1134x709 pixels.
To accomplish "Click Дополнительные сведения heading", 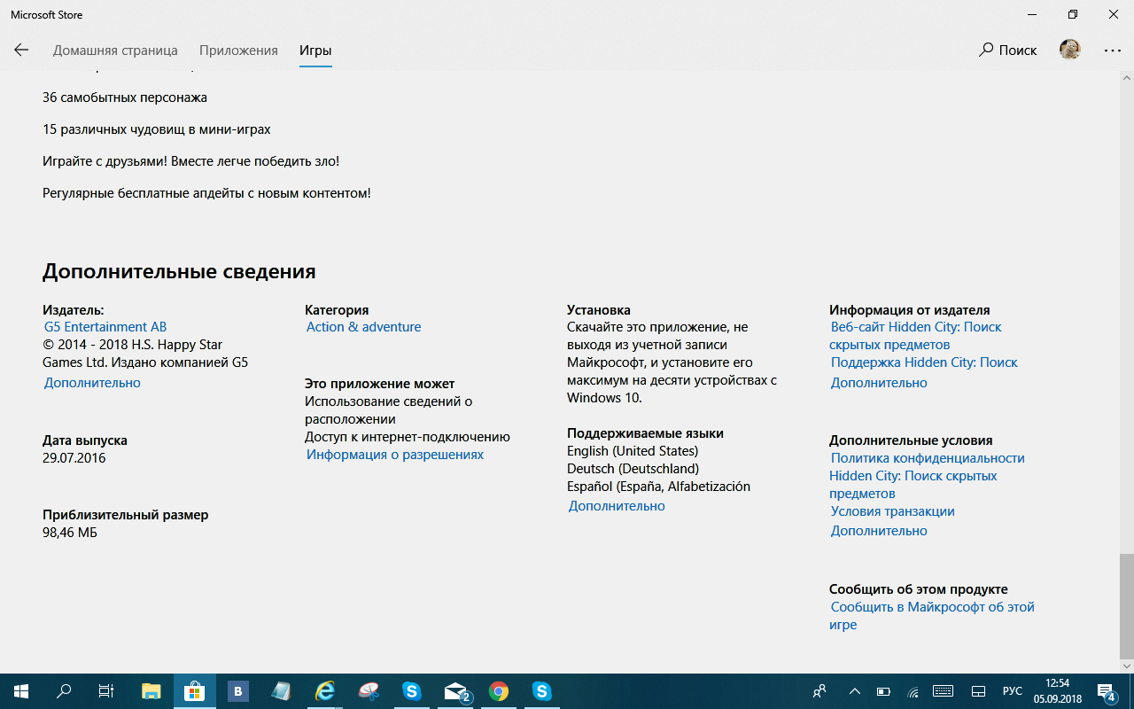I will point(179,271).
